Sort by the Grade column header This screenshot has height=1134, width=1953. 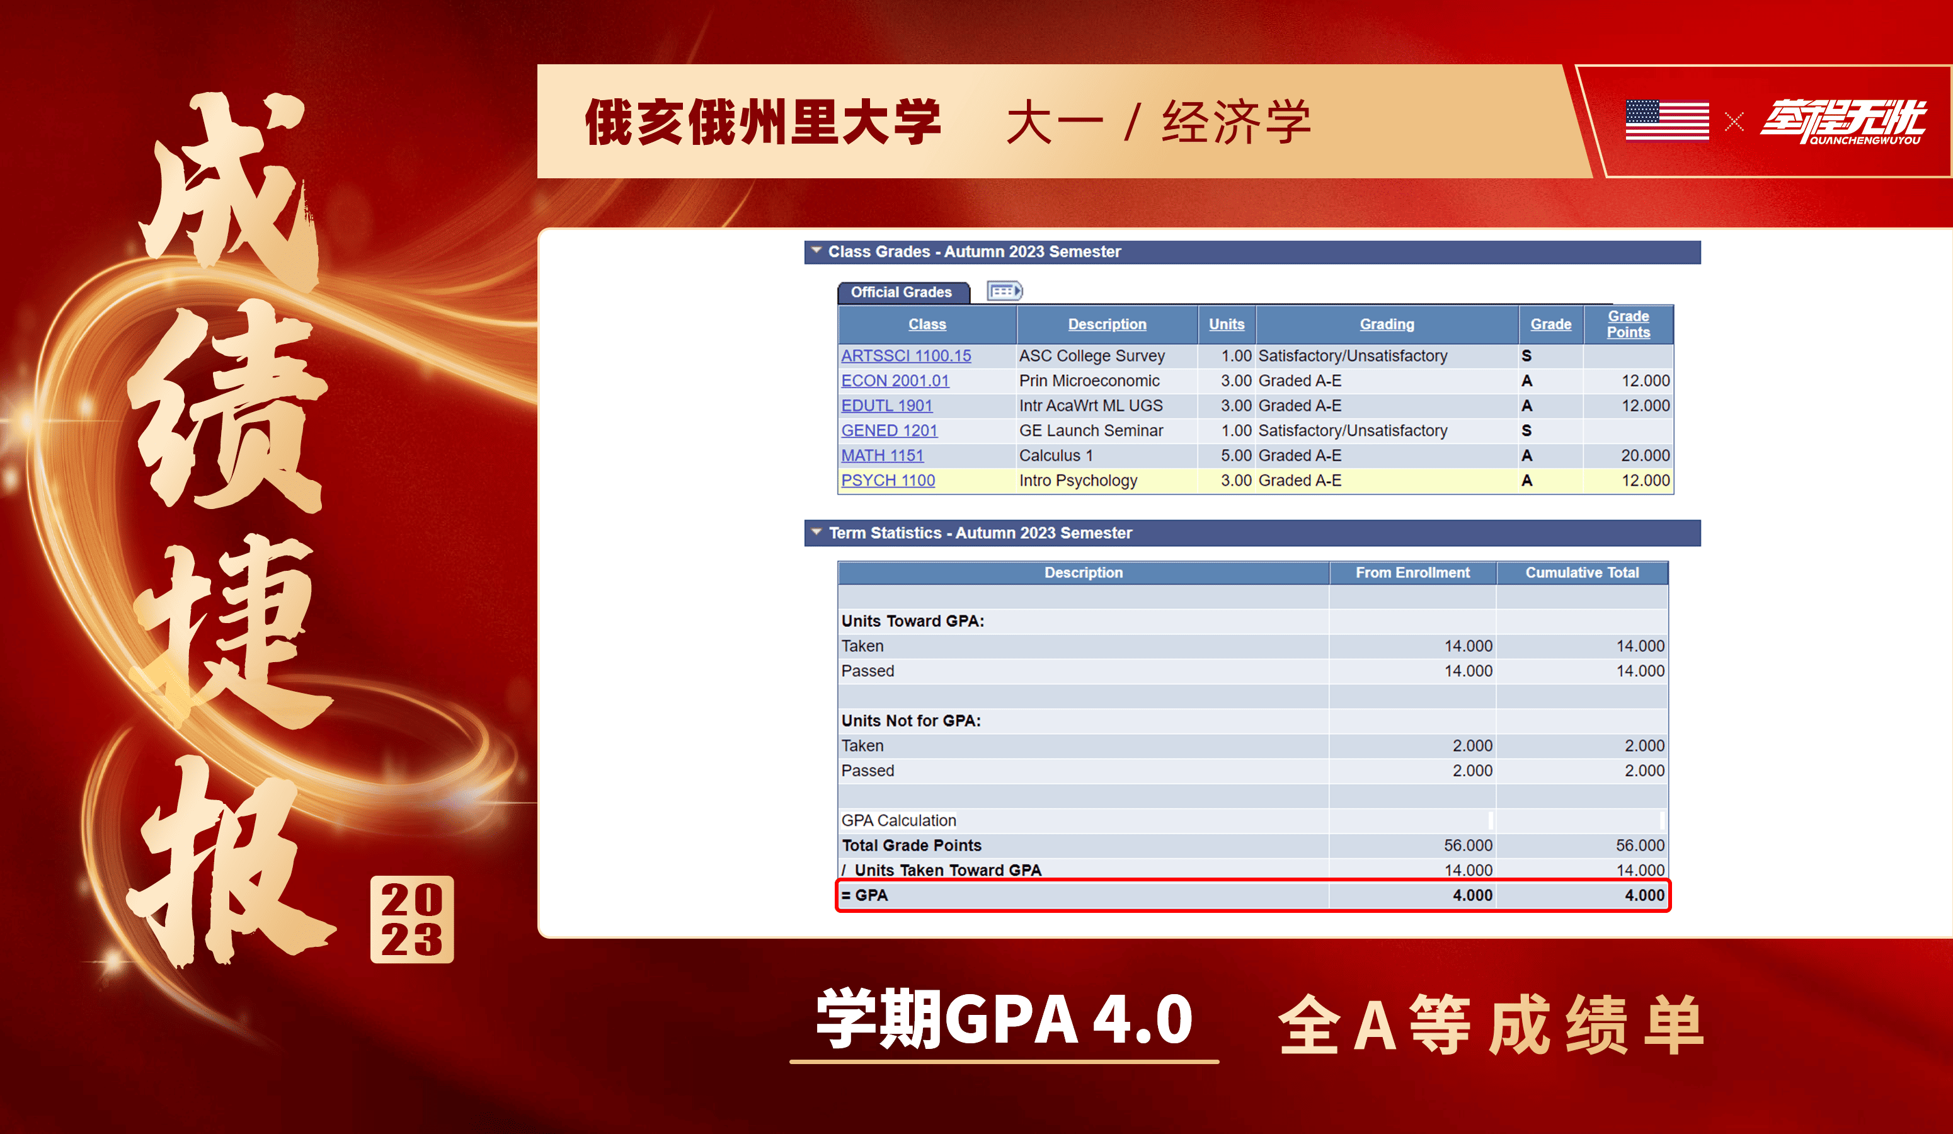tap(1550, 324)
